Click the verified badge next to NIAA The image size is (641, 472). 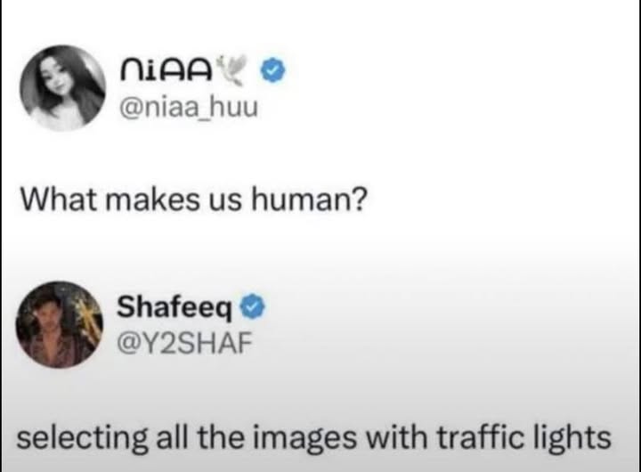[x=273, y=70]
